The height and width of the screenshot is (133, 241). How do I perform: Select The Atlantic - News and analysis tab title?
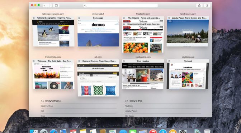pyautogui.click(x=144, y=18)
